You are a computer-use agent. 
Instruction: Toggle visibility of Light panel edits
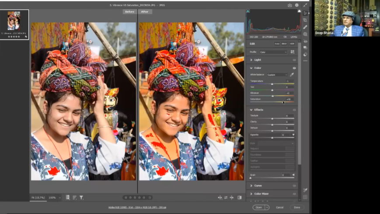(294, 60)
